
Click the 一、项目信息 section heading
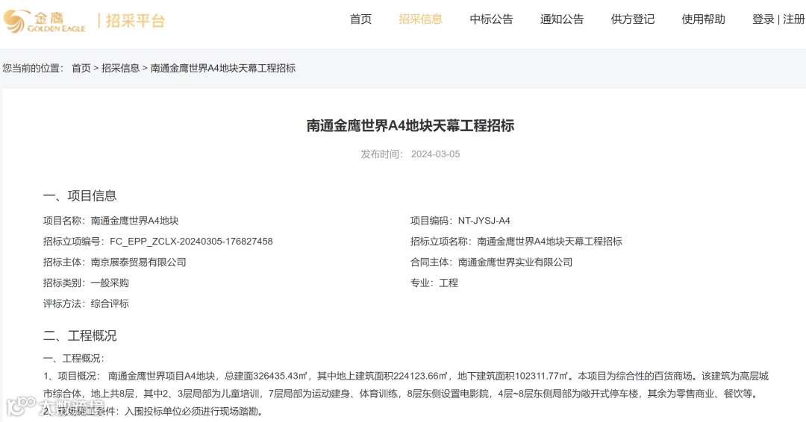pos(80,195)
